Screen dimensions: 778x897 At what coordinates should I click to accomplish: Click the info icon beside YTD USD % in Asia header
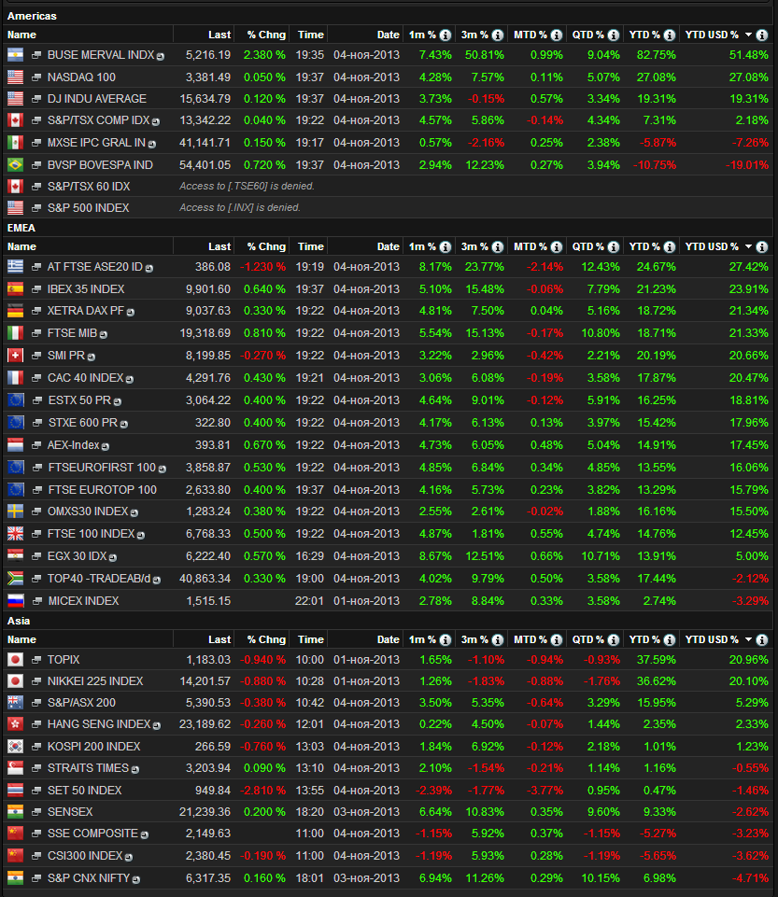[761, 639]
